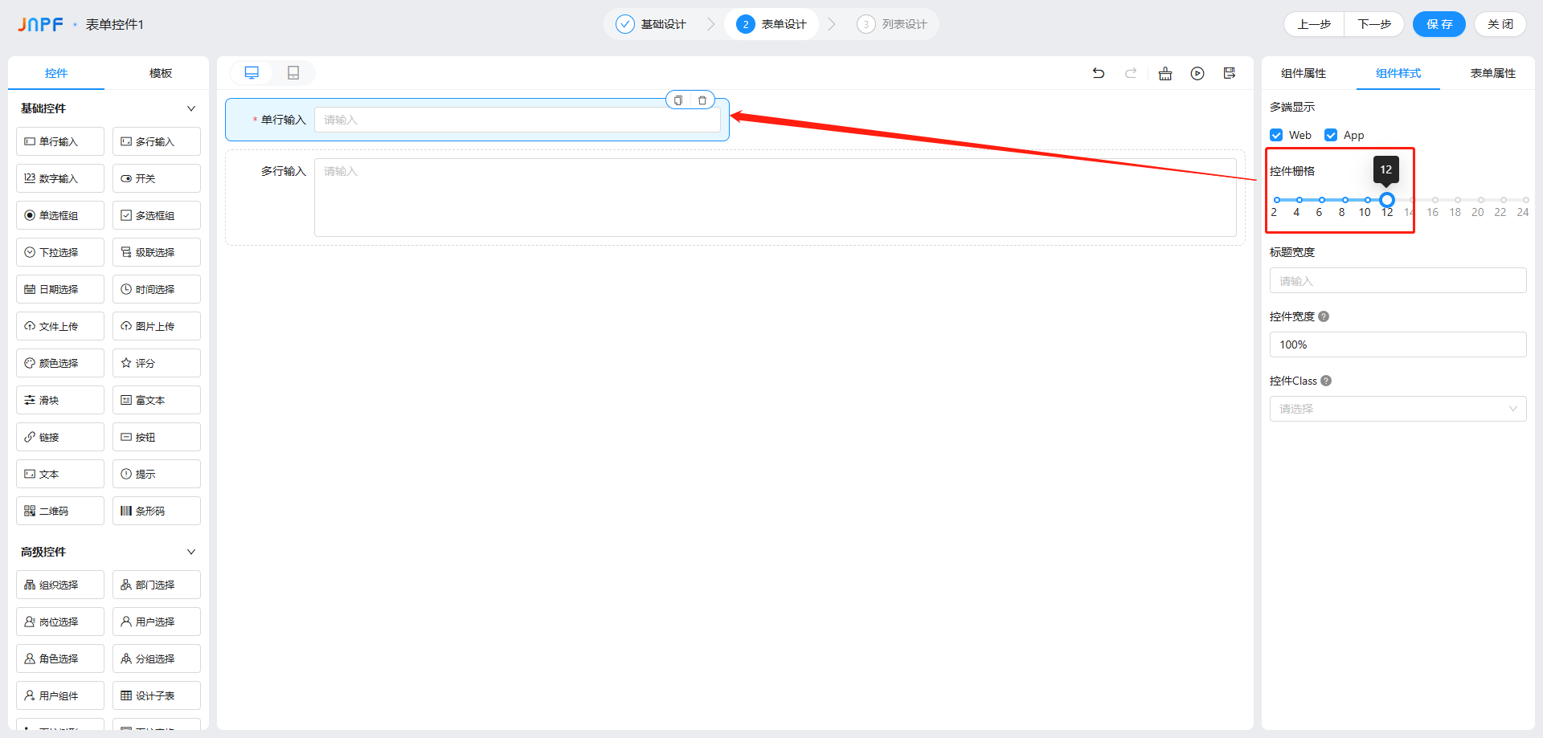The width and height of the screenshot is (1543, 738).
Task: Add the 滑块 slider control
Action: click(x=60, y=400)
